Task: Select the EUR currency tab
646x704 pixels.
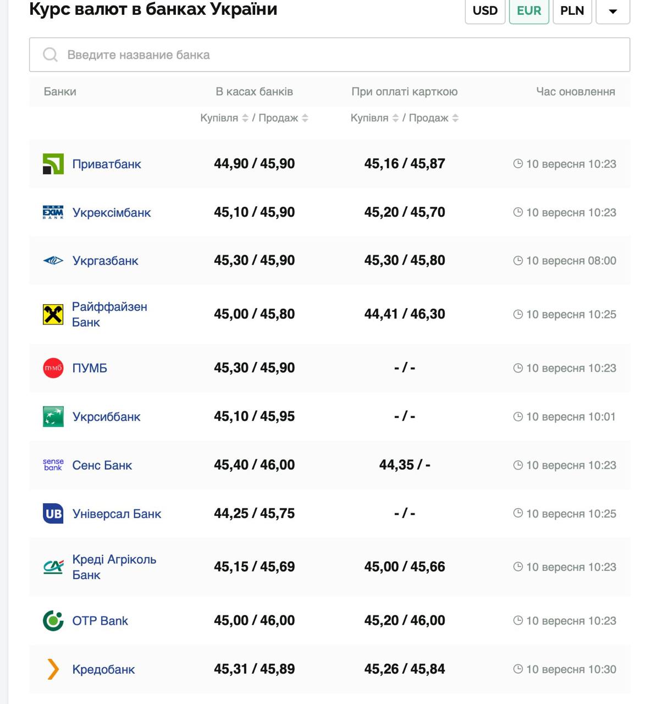Action: (x=529, y=11)
